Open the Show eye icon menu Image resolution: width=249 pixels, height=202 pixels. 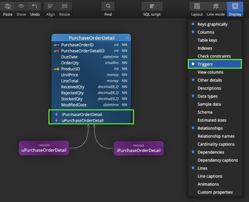(x=21, y=6)
